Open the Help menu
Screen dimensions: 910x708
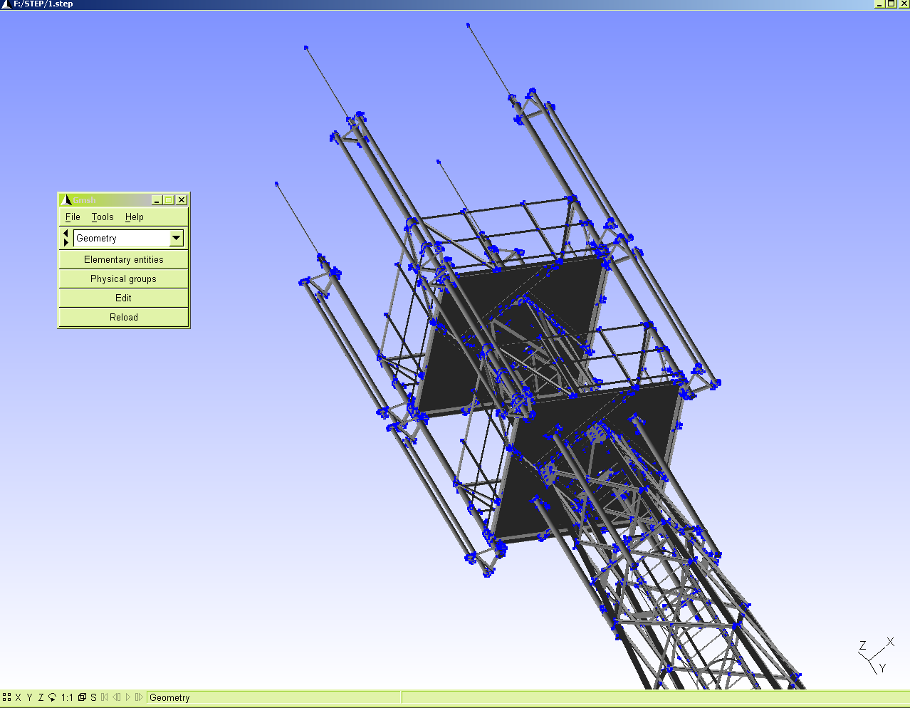(x=135, y=217)
